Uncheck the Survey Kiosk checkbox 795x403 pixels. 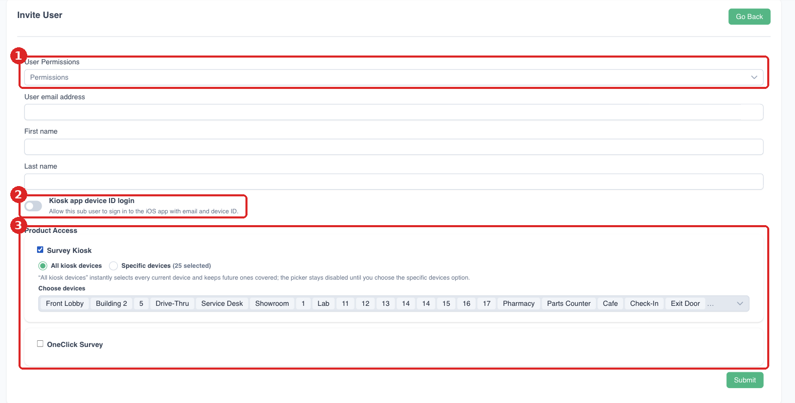coord(40,250)
